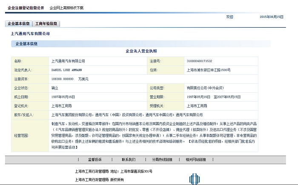Open 相关网站链接 footer link
Image resolution: width=298 pixels, height=185 pixels.
click(x=196, y=159)
